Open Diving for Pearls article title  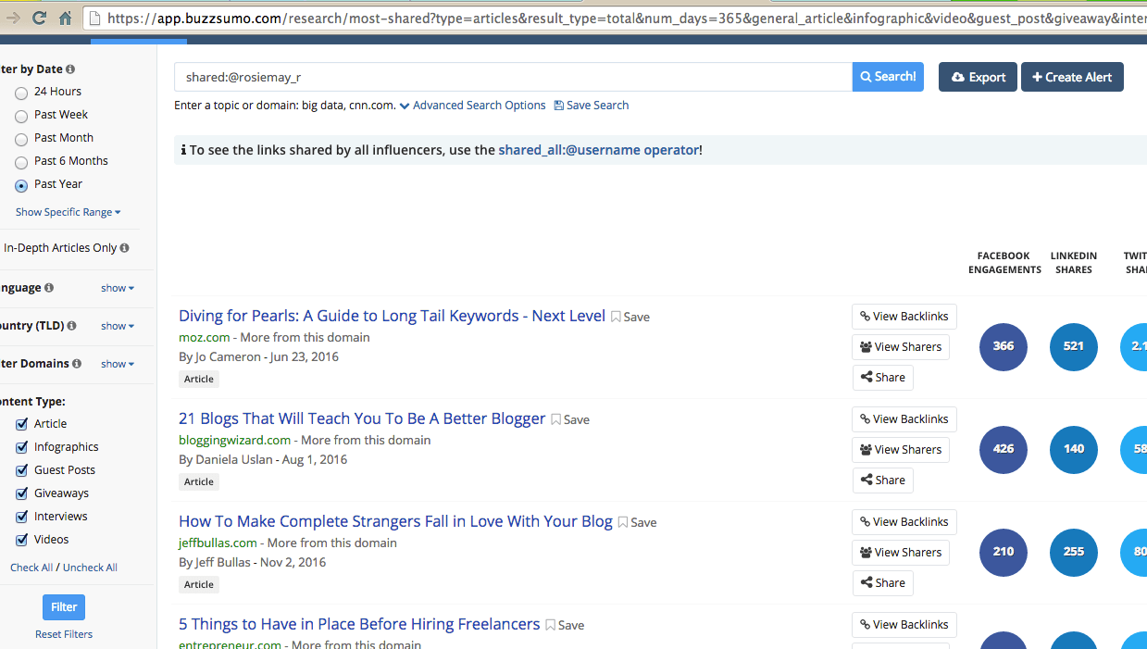click(392, 316)
